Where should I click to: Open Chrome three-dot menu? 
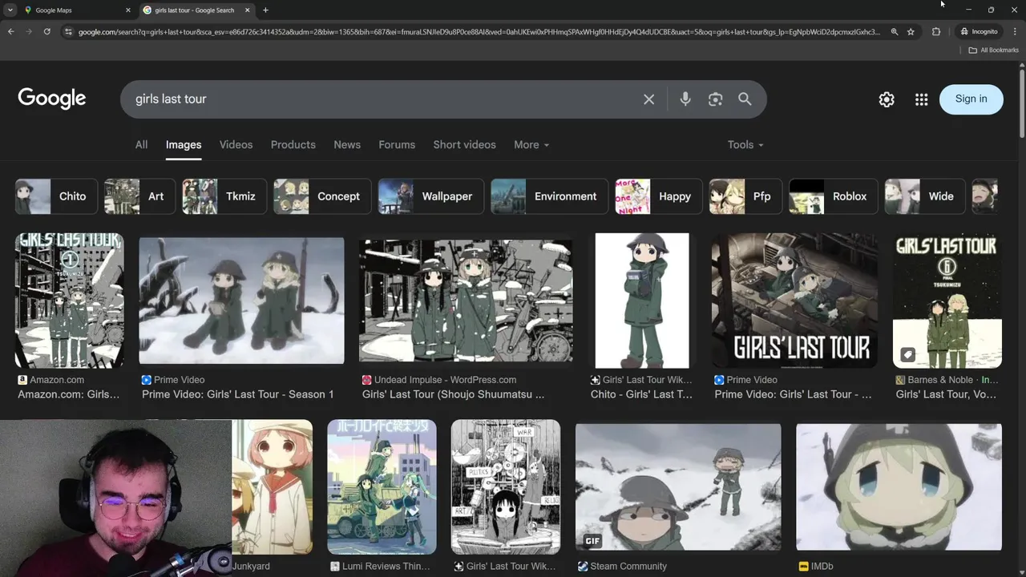click(1013, 32)
